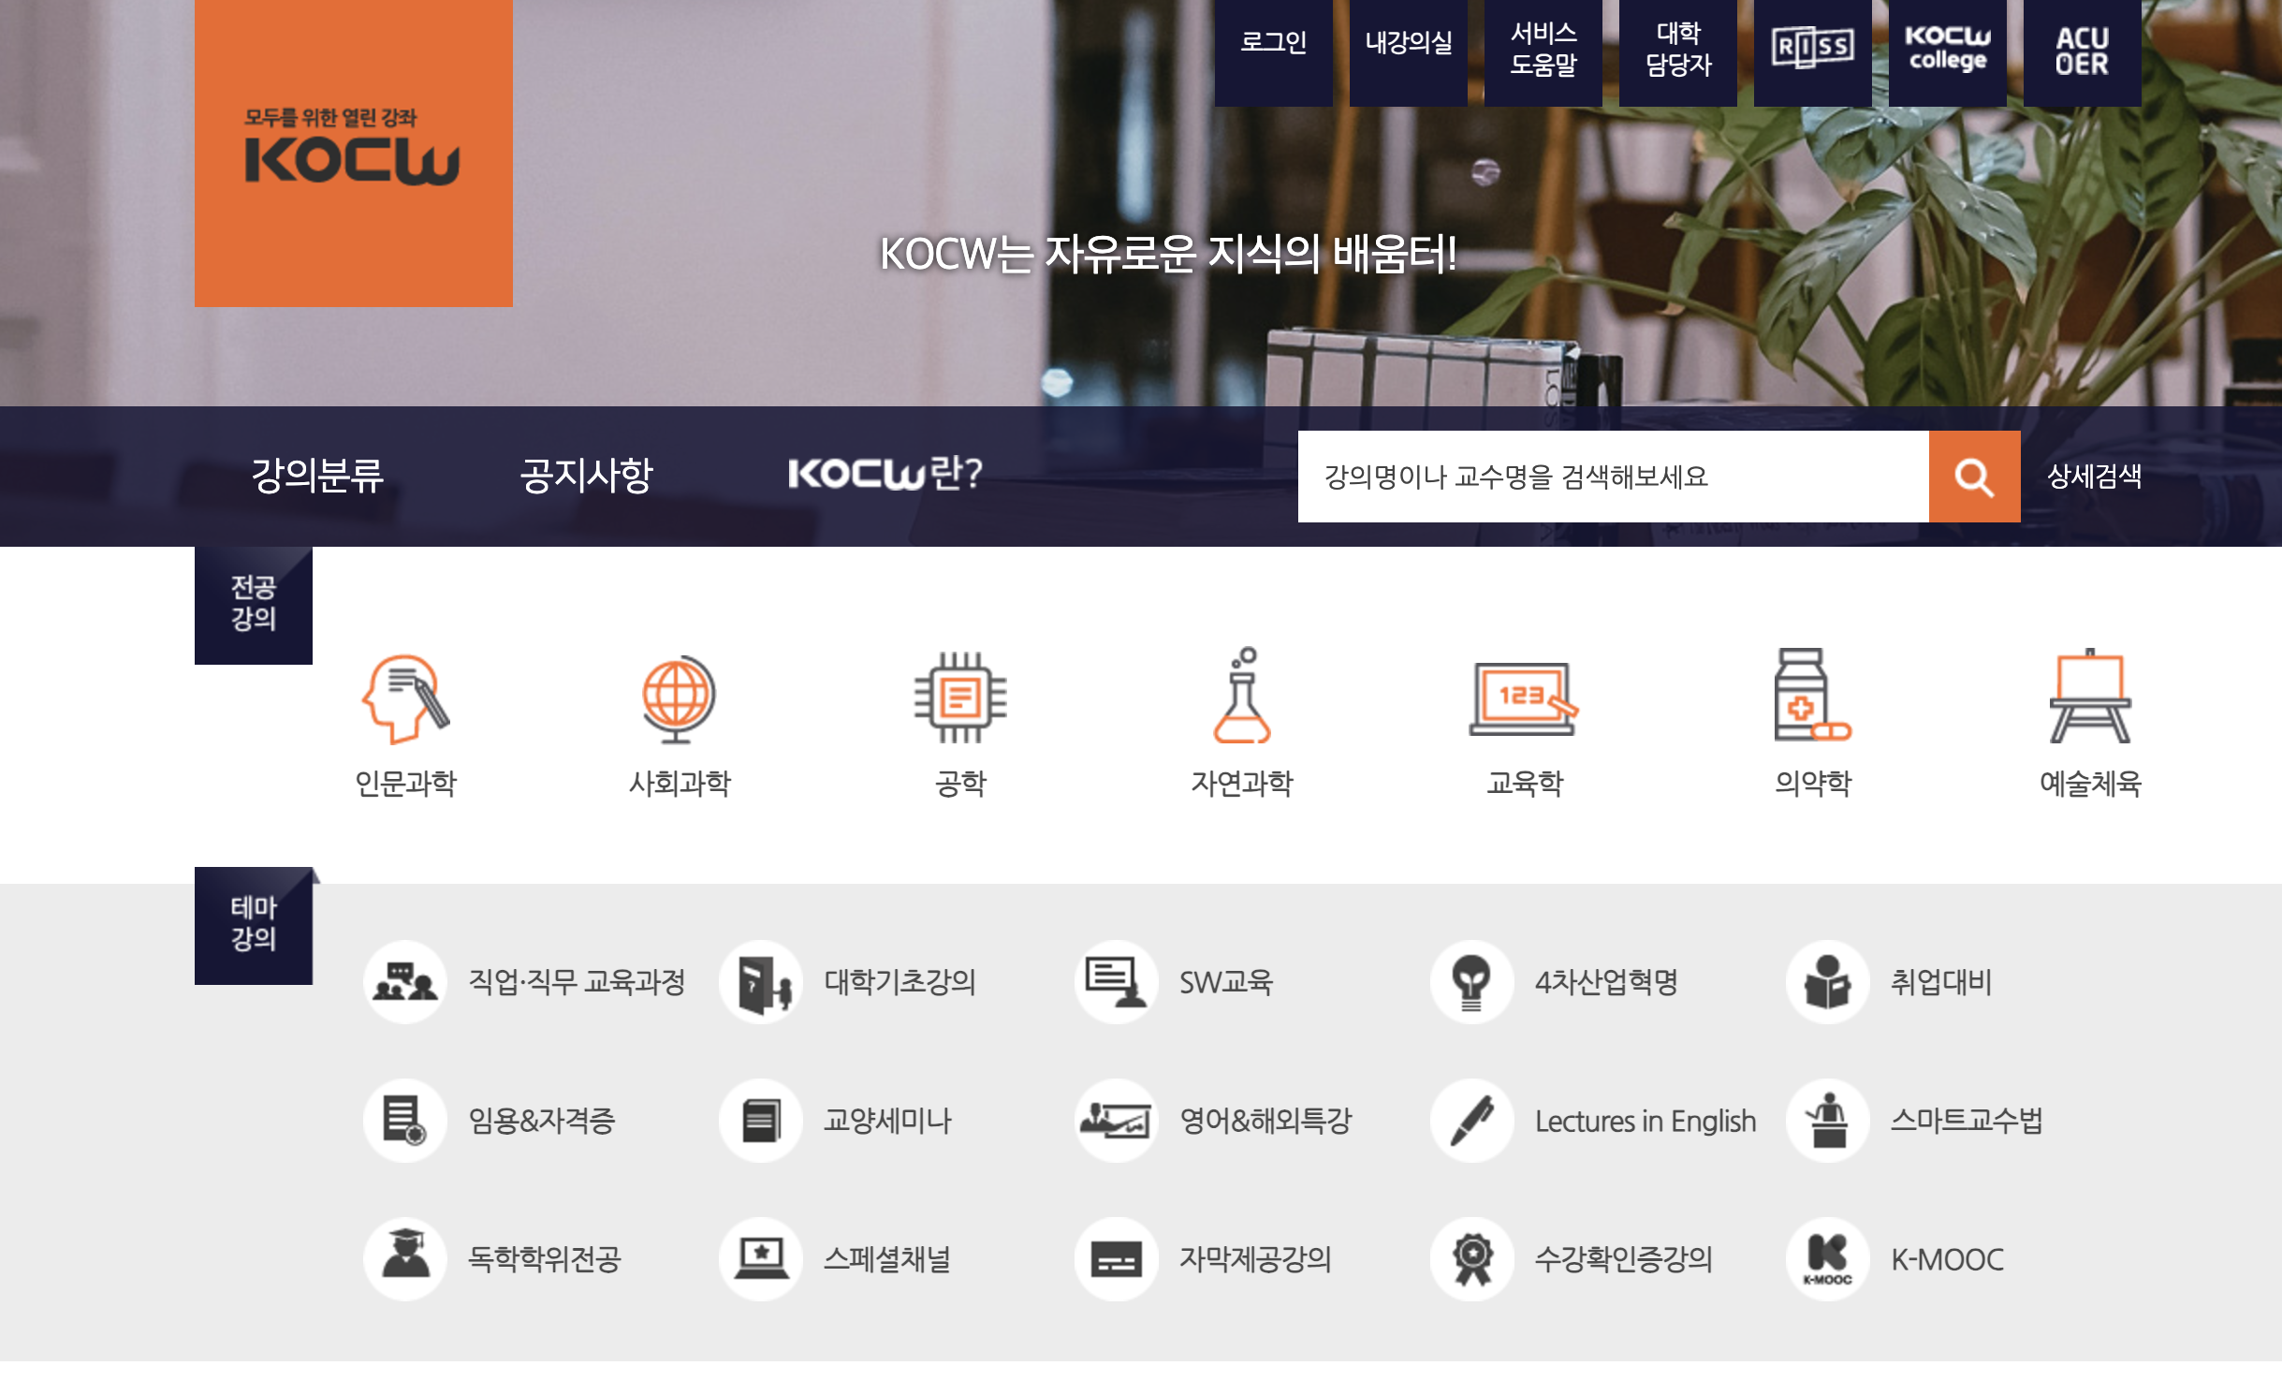This screenshot has width=2282, height=1380.
Task: Go to 내강의실 from top bar
Action: click(x=1408, y=43)
